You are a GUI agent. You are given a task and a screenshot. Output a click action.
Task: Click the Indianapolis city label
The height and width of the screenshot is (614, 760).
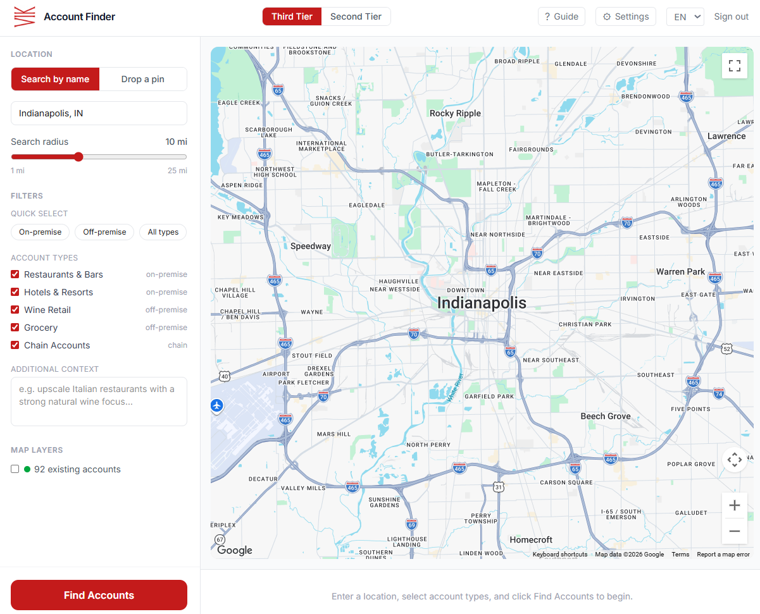tap(482, 303)
